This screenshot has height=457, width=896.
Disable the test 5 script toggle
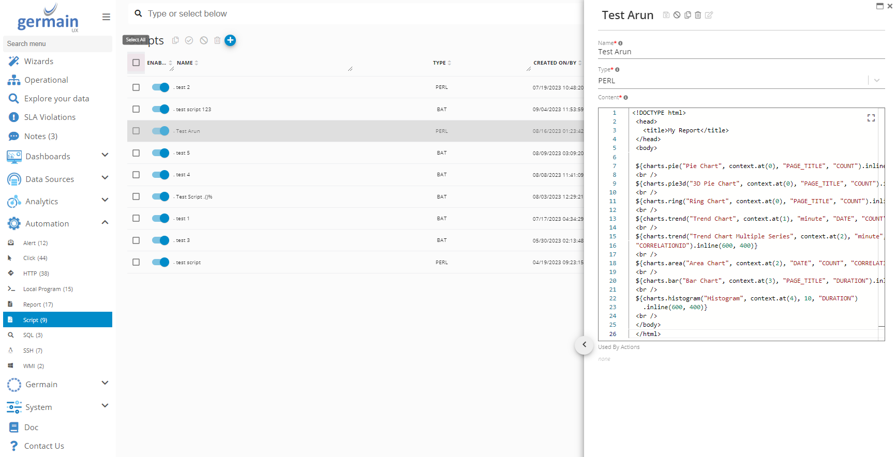[x=160, y=153]
